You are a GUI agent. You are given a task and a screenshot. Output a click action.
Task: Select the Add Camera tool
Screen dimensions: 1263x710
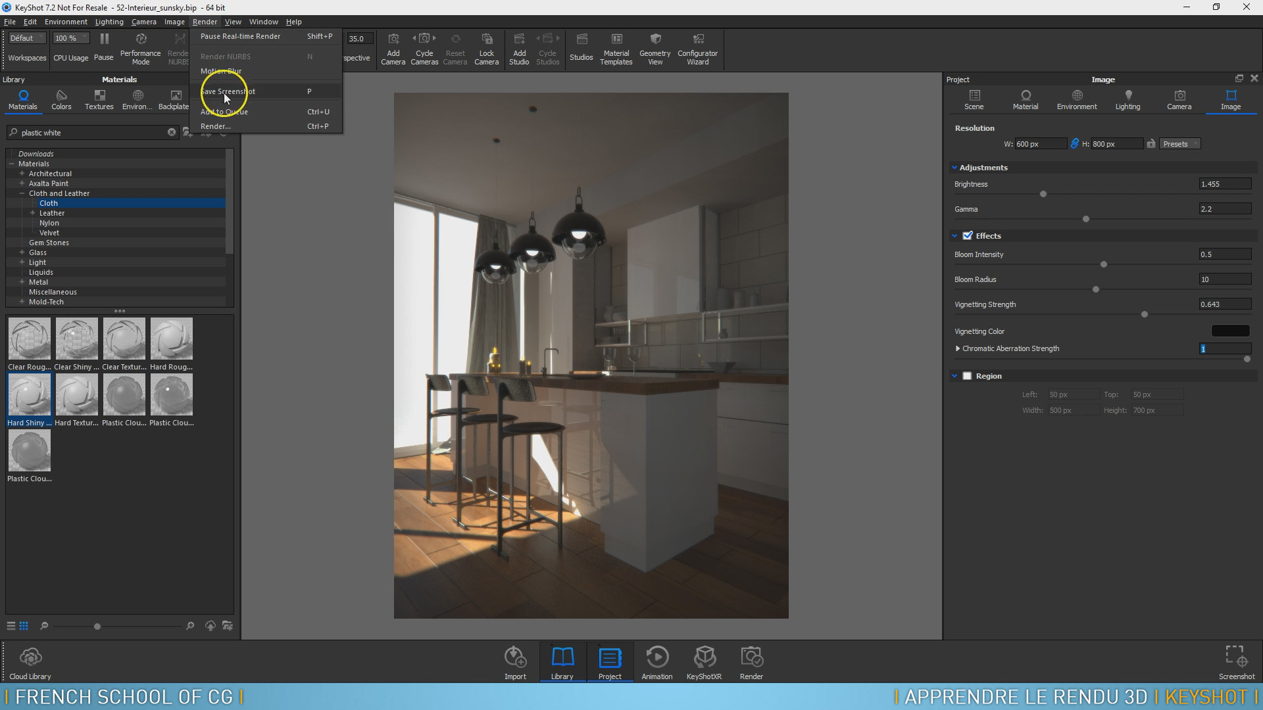pyautogui.click(x=393, y=48)
